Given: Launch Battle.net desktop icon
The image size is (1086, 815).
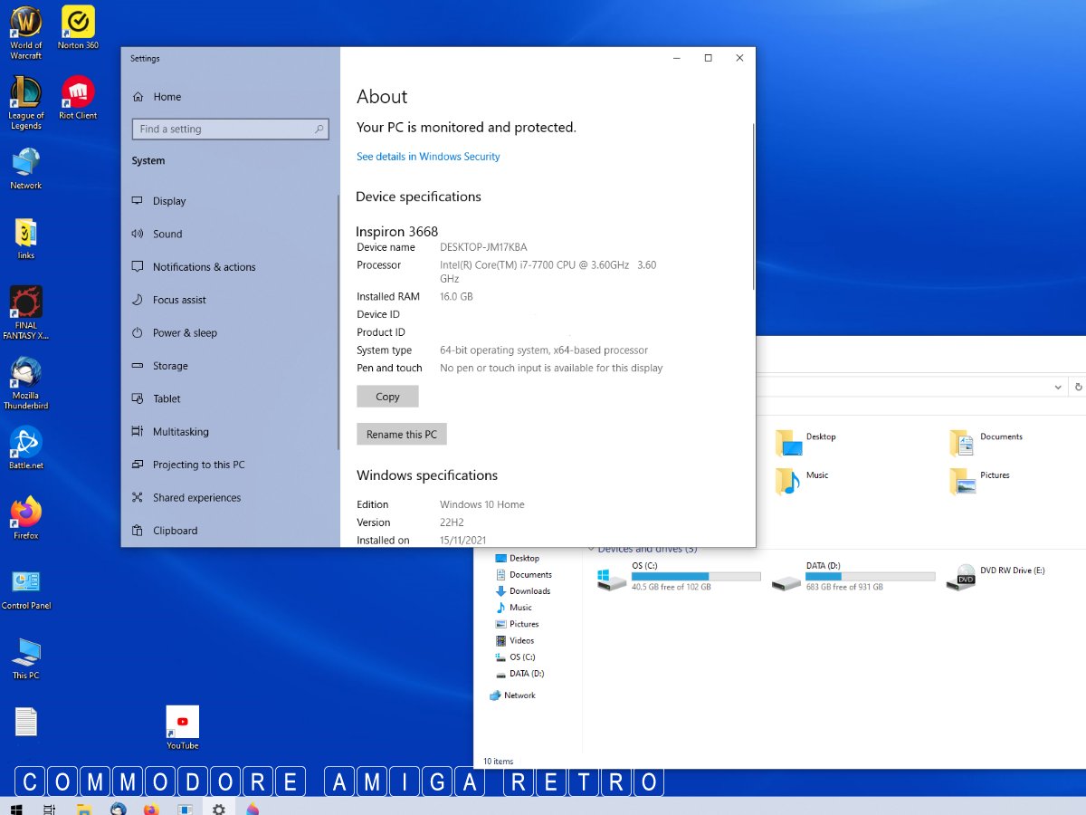Looking at the screenshot, I should click(x=25, y=444).
